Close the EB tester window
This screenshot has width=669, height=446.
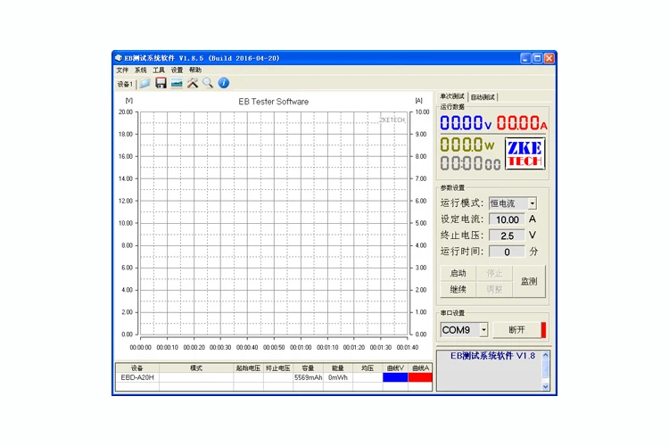(549, 59)
